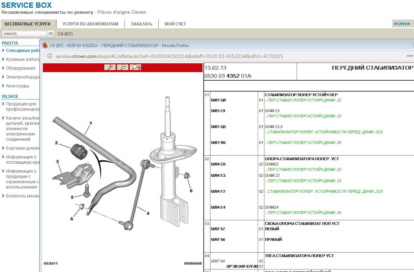Select part number 5094 E0
This screenshot has width=414, height=272.
point(218,164)
